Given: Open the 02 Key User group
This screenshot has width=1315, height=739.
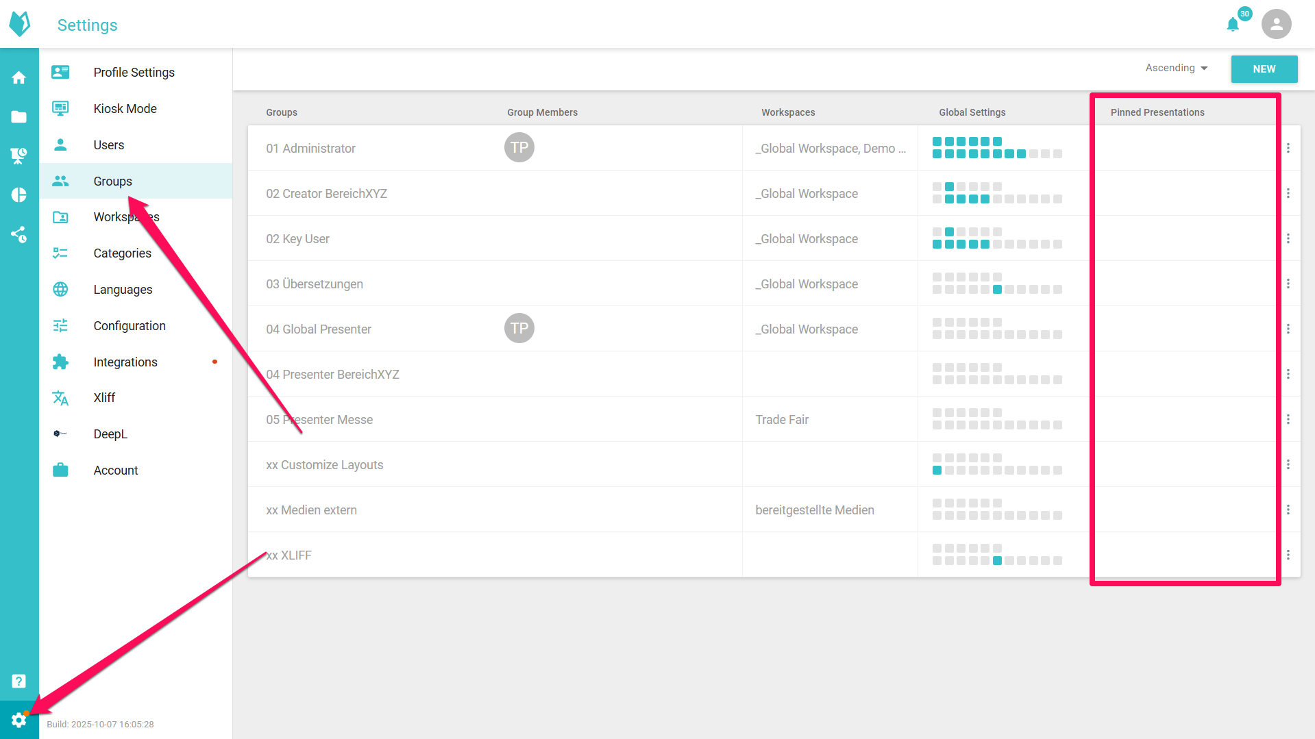Looking at the screenshot, I should (x=298, y=239).
